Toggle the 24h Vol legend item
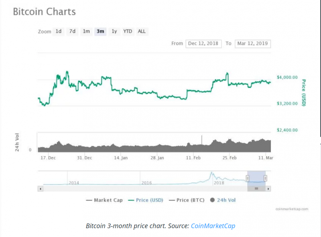The image size is (321, 237). tap(223, 200)
